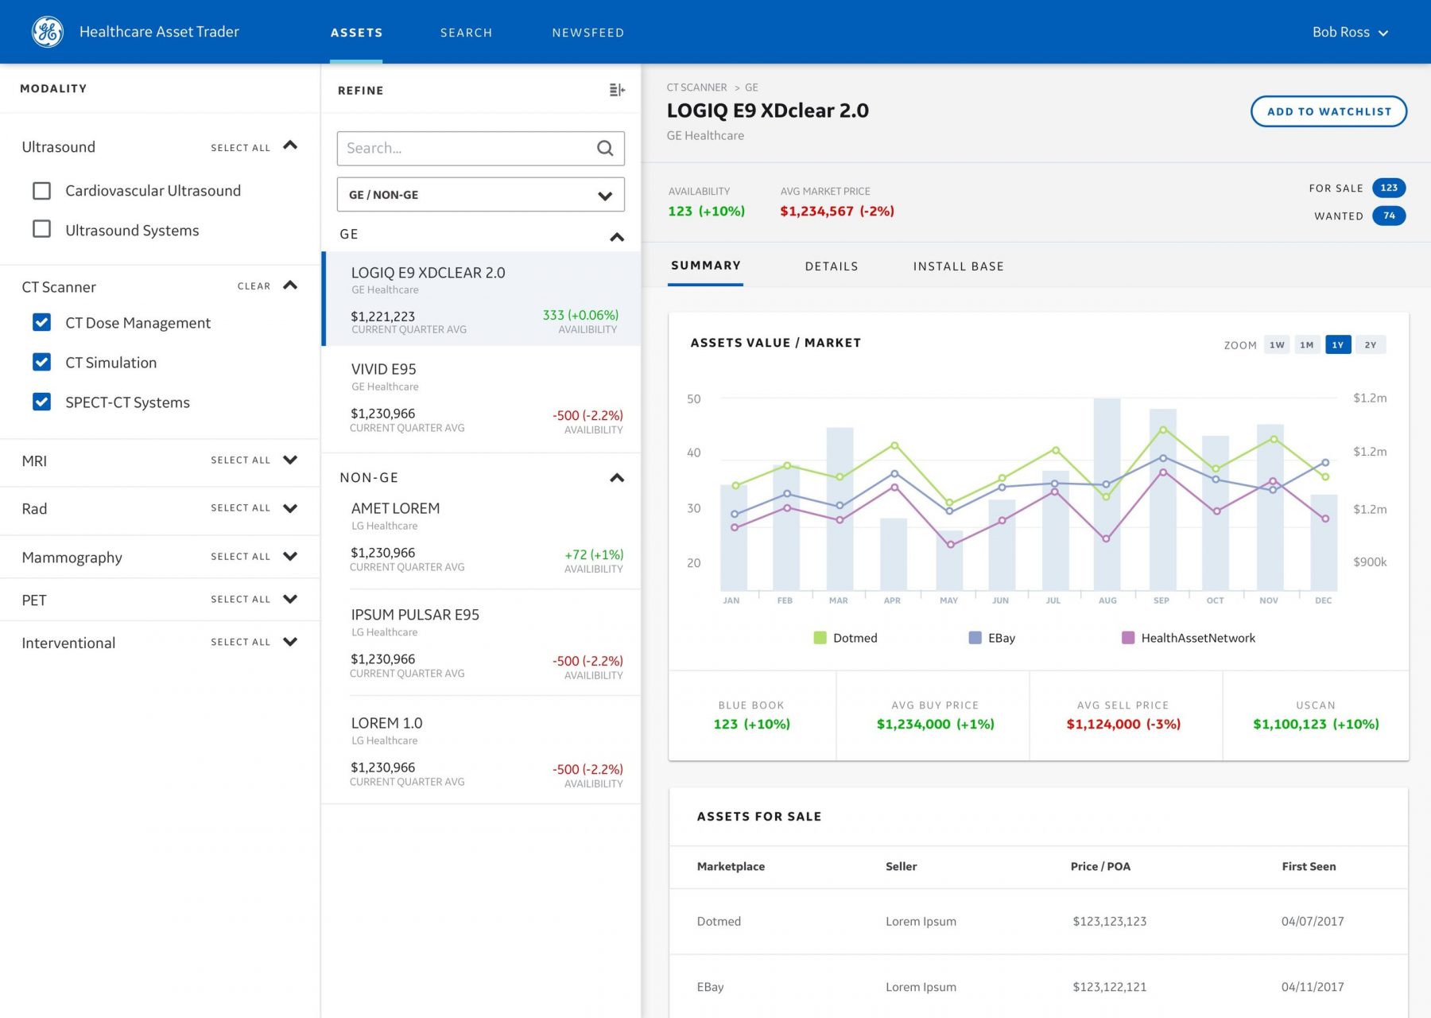Select all Interventional options
The width and height of the screenshot is (1431, 1018).
click(x=240, y=643)
